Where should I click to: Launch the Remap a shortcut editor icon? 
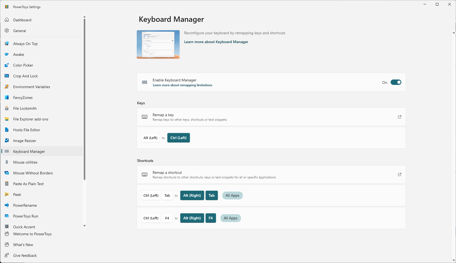coord(399,174)
